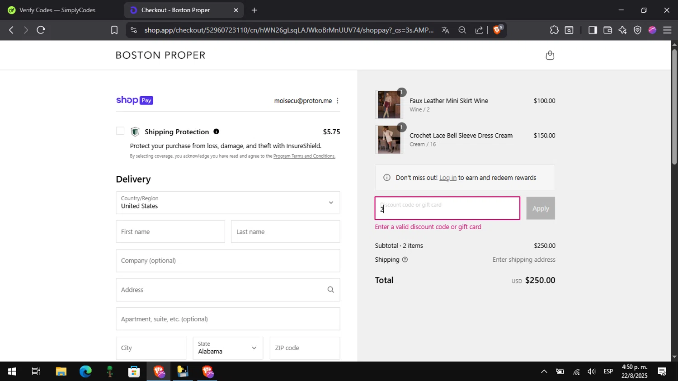Viewport: 678px width, 381px height.
Task: Click Faux Leather Mini Skirt thumbnail
Action: click(389, 104)
